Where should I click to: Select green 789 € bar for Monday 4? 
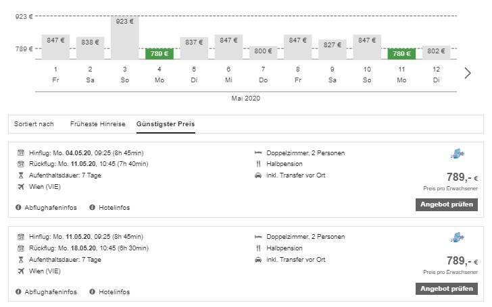[x=159, y=53]
